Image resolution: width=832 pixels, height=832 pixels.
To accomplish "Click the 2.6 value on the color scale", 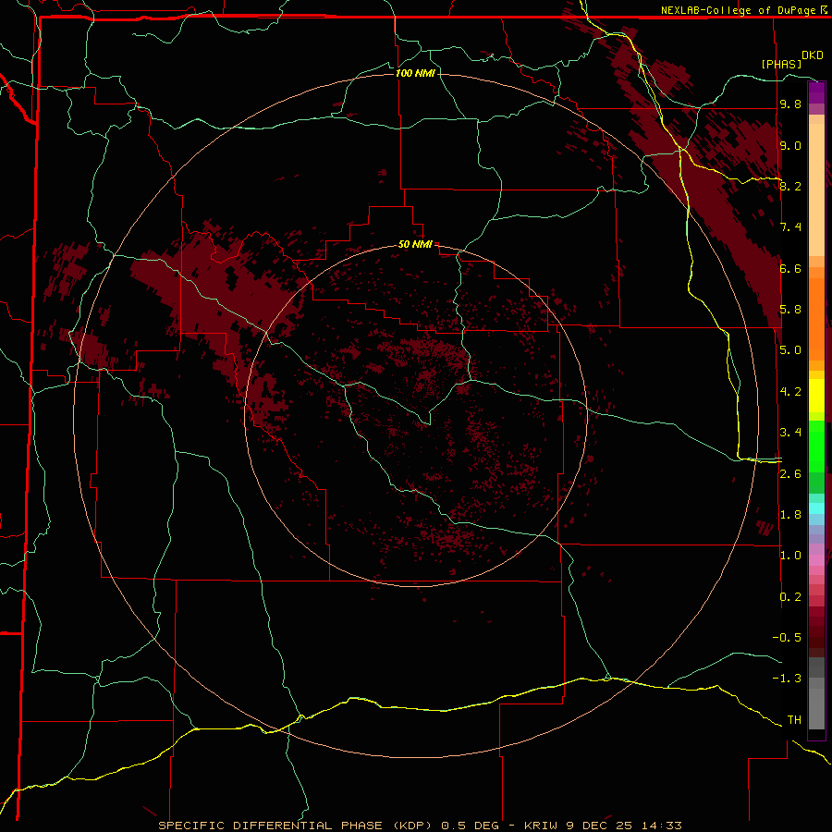I will (790, 474).
